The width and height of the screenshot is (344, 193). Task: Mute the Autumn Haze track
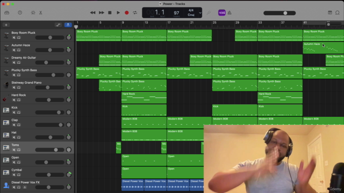click(14, 50)
